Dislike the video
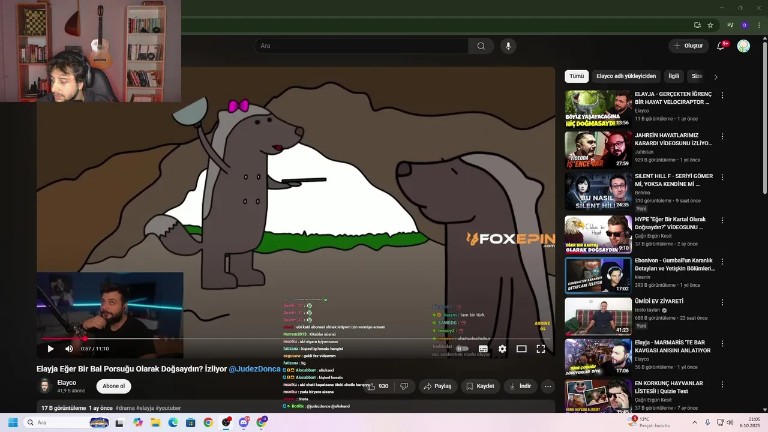 click(404, 386)
